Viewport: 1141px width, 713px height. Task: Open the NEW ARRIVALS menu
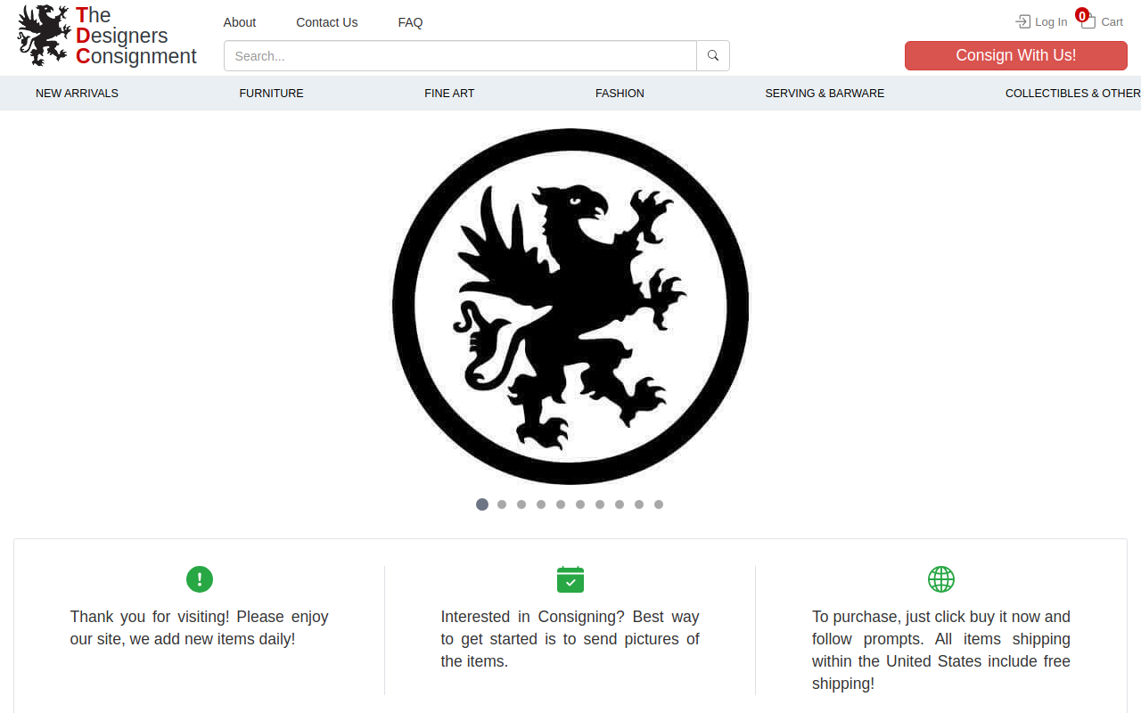pos(77,93)
